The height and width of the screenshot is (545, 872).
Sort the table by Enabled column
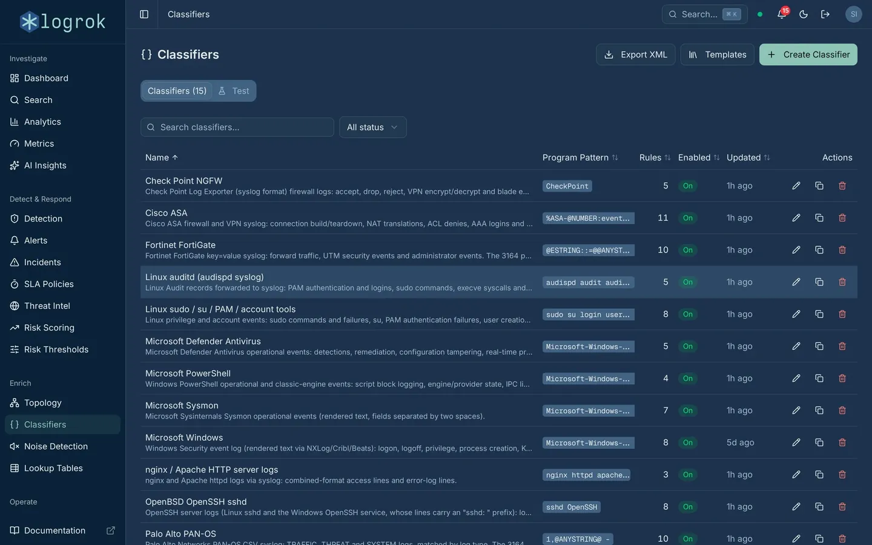click(699, 157)
